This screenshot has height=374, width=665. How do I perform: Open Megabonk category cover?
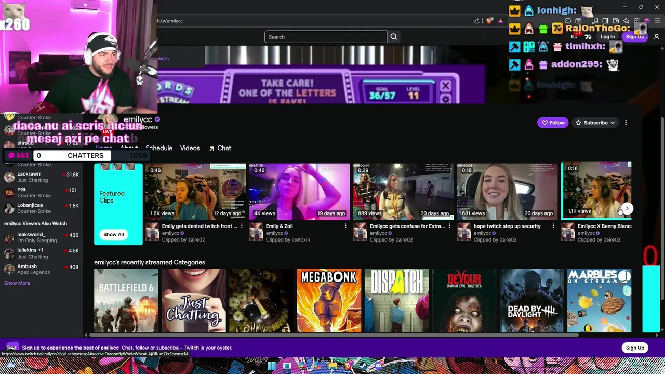[x=329, y=301]
